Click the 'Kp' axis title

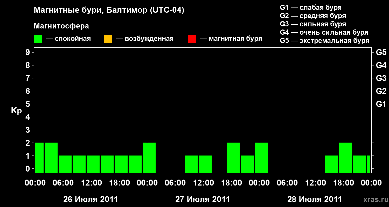click(x=16, y=111)
